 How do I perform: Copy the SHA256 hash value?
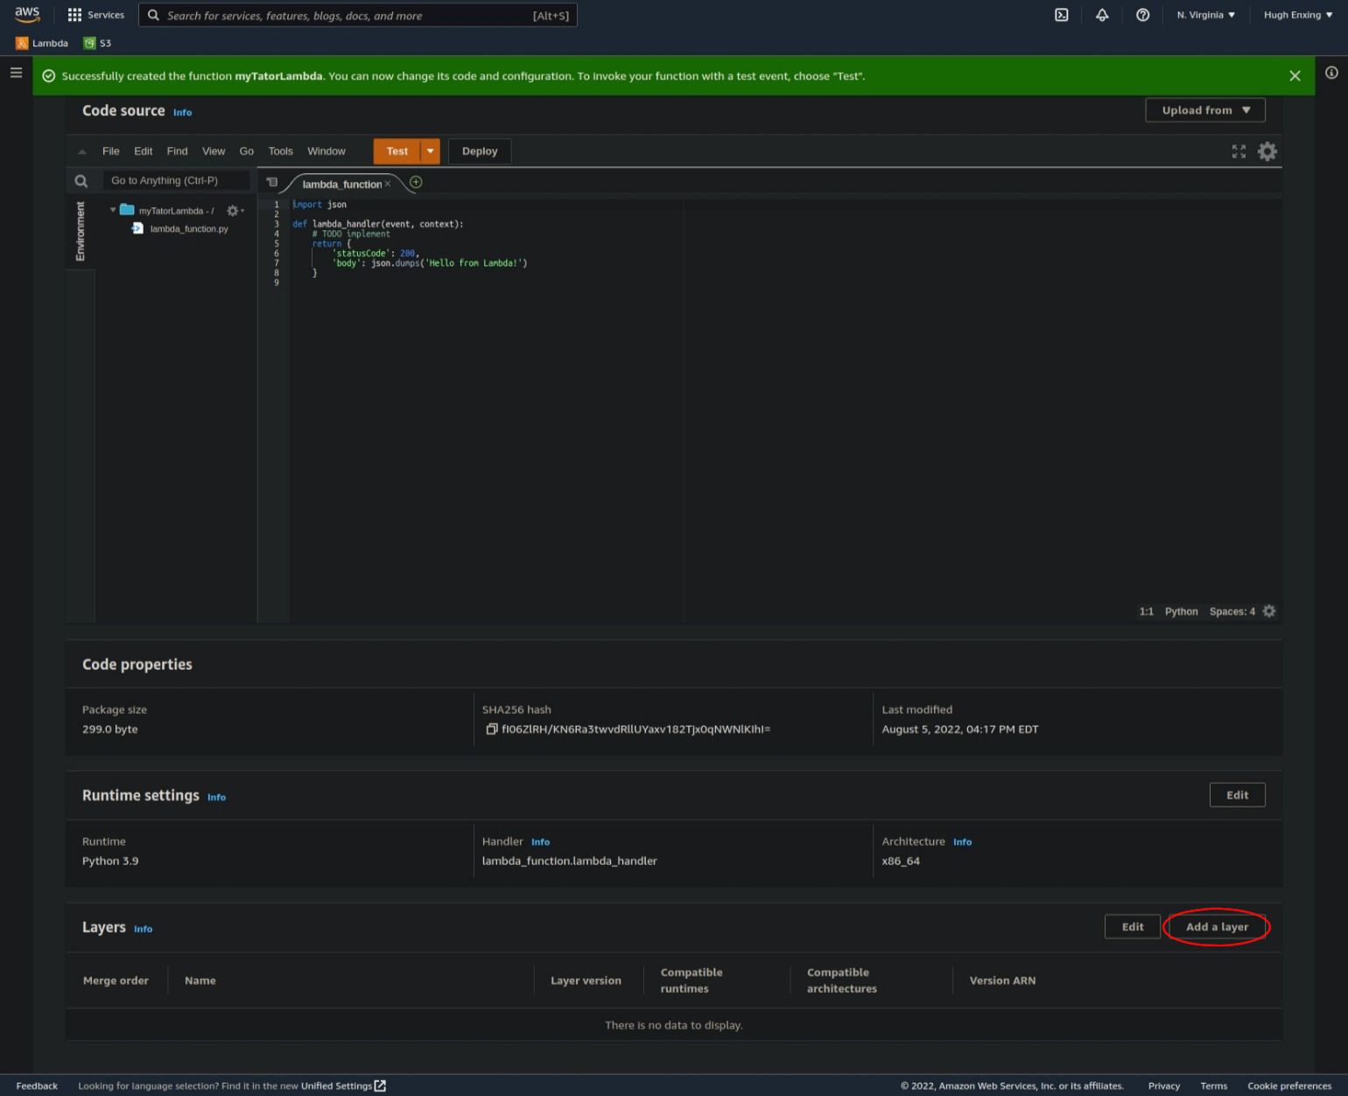click(x=492, y=729)
